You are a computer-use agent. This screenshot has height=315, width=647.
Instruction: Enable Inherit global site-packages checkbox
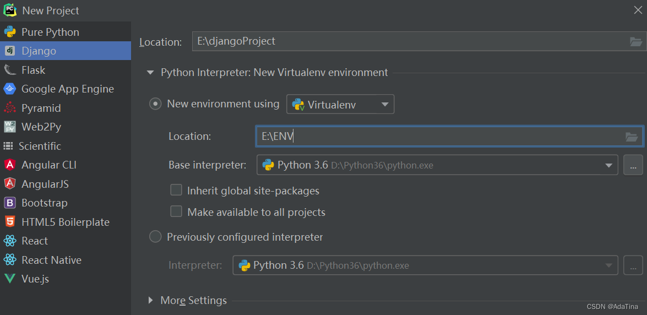click(x=176, y=191)
